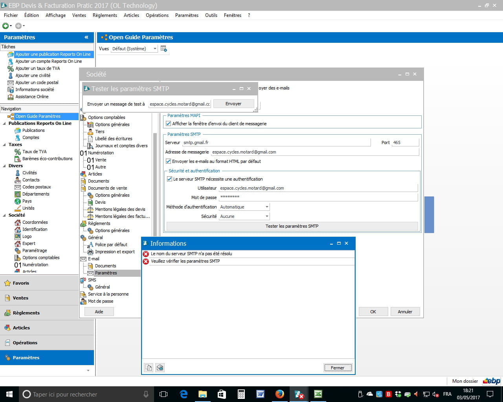Click the Aide button in Société dialog
Screen dimensions: 503x402
[99, 312]
